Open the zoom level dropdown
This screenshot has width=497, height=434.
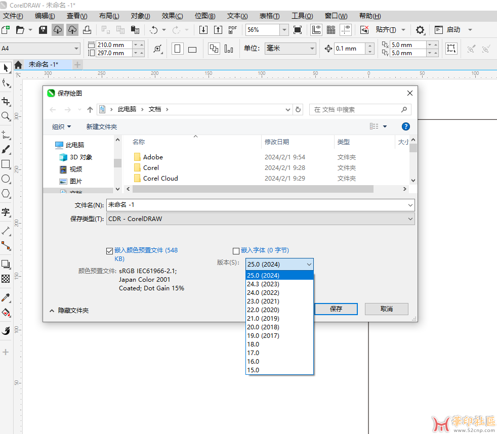tap(284, 30)
